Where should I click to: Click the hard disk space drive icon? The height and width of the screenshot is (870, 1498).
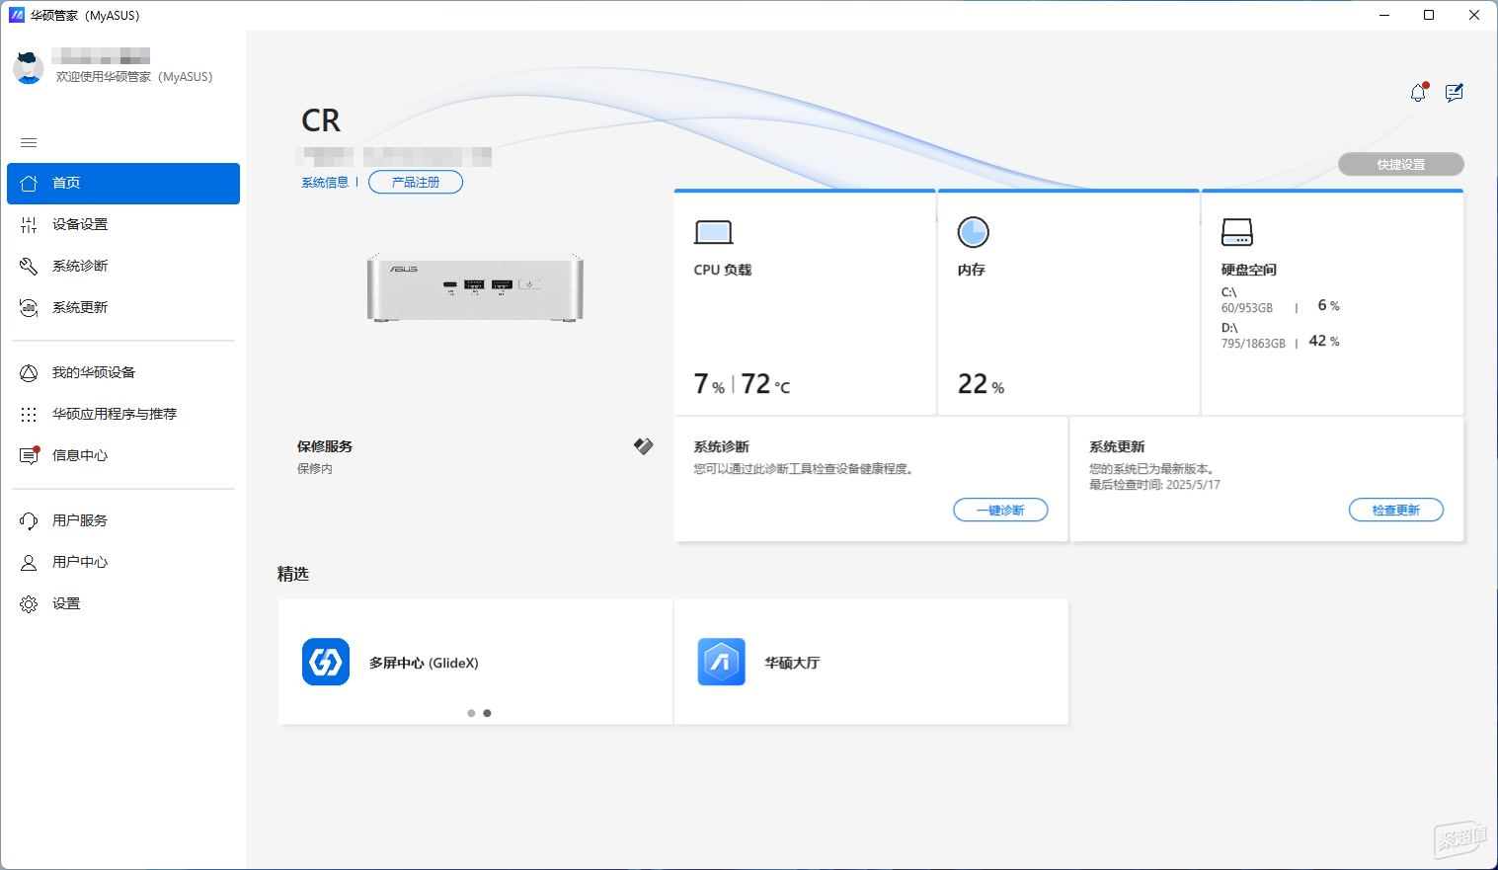point(1237,232)
